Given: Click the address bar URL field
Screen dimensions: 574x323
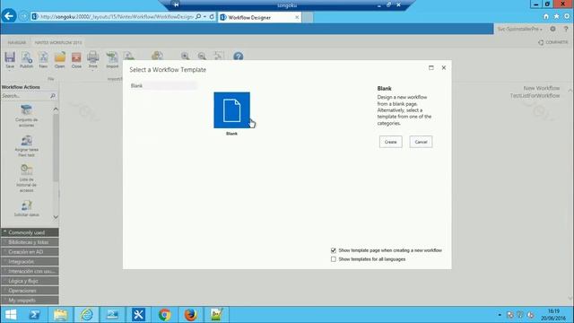Looking at the screenshot, I should tap(117, 17).
